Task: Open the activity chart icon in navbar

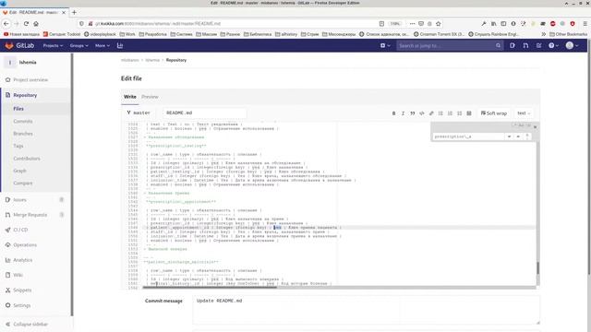Action: point(120,45)
